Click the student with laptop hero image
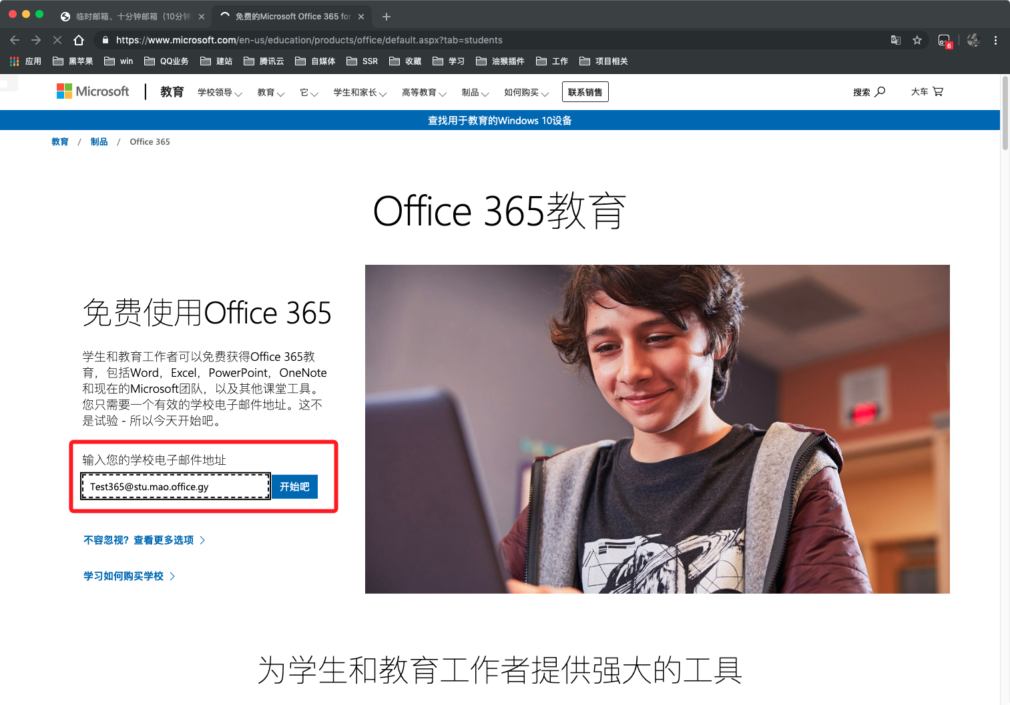1010x705 pixels. point(658,429)
